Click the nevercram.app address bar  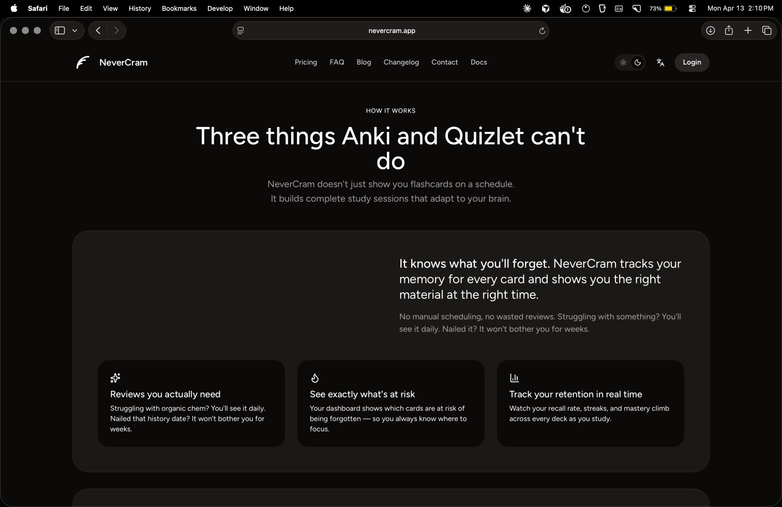coord(392,31)
